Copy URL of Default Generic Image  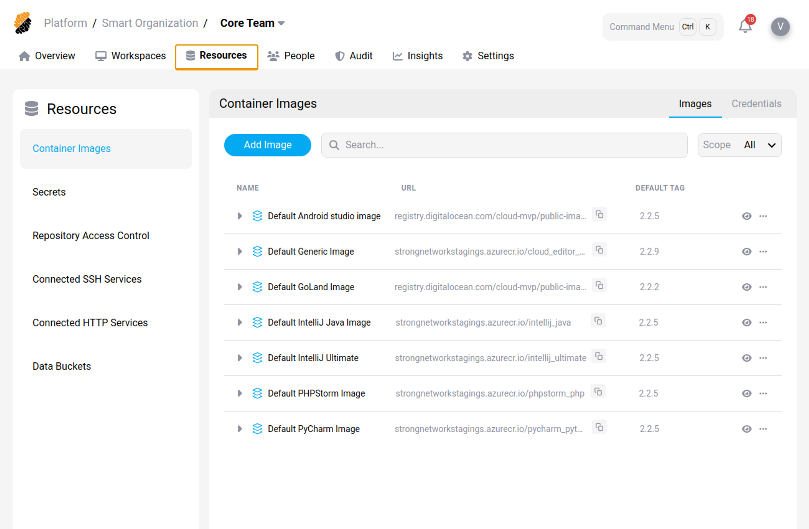599,250
